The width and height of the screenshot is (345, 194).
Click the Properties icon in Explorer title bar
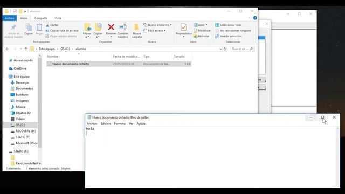pos(15,11)
